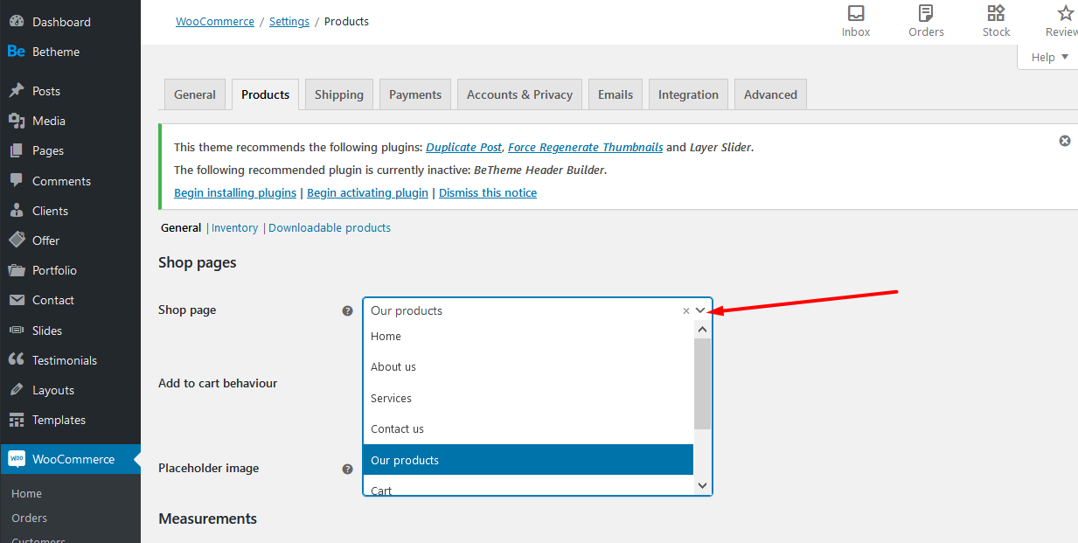
Task: Click the Portfolio icon in sidebar
Action: click(x=17, y=270)
